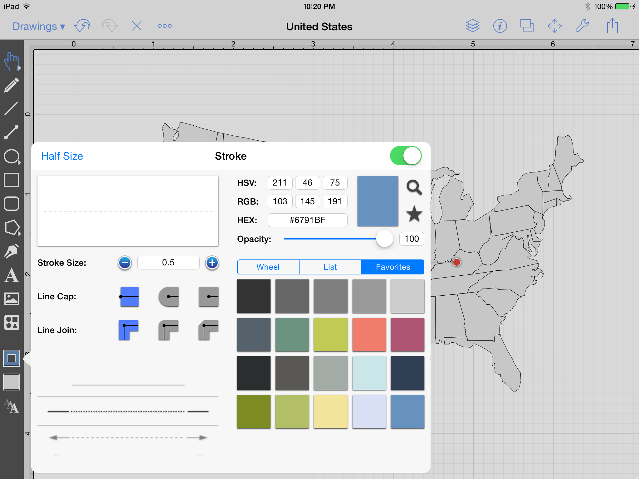Select the Pen vector tool
Viewport: 639px width, 479px height.
(12, 251)
